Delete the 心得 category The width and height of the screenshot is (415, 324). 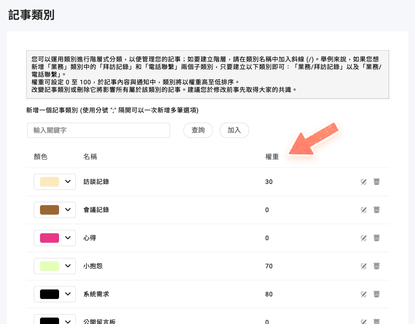(377, 238)
